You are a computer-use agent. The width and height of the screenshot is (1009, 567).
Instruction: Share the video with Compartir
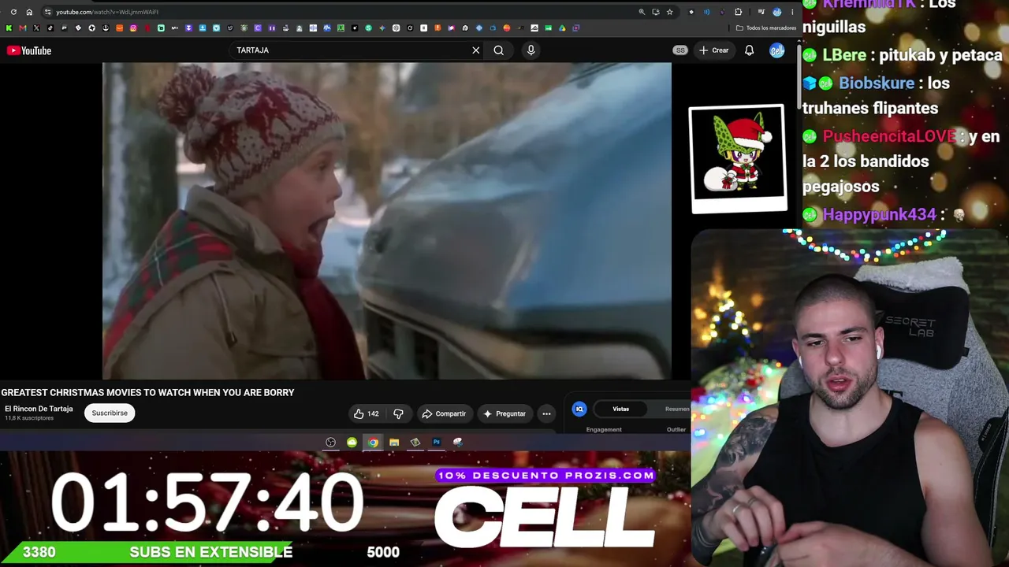click(x=444, y=413)
